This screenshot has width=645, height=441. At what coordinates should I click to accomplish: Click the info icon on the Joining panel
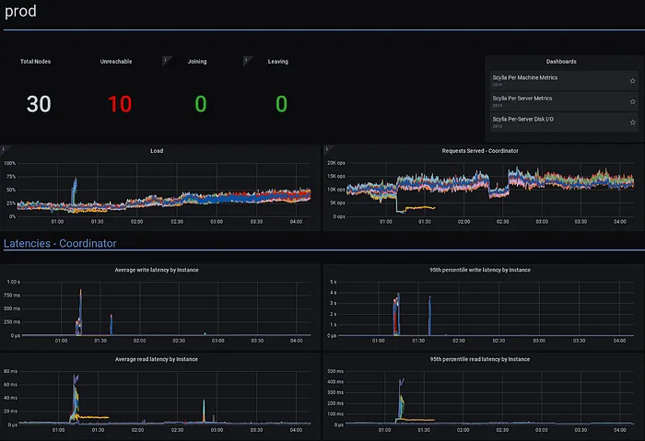tap(166, 60)
